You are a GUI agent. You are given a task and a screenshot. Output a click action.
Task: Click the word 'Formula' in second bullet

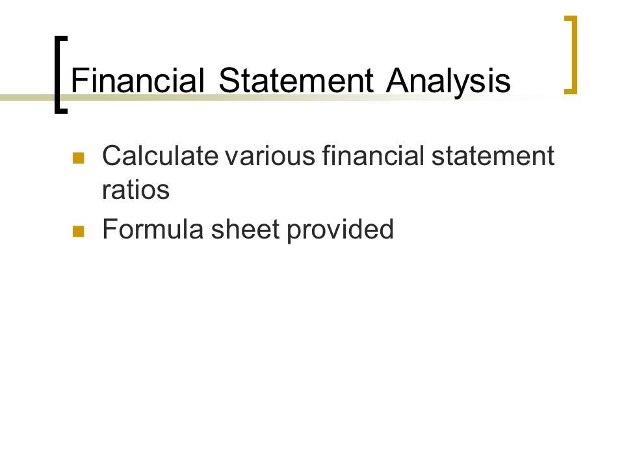click(152, 229)
